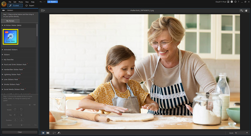This screenshot has height=136, width=251.
Task: Select the My Stickers tab
Action: (10, 21)
